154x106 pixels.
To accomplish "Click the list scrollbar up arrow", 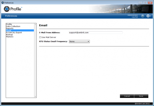I will (x=35, y=25).
